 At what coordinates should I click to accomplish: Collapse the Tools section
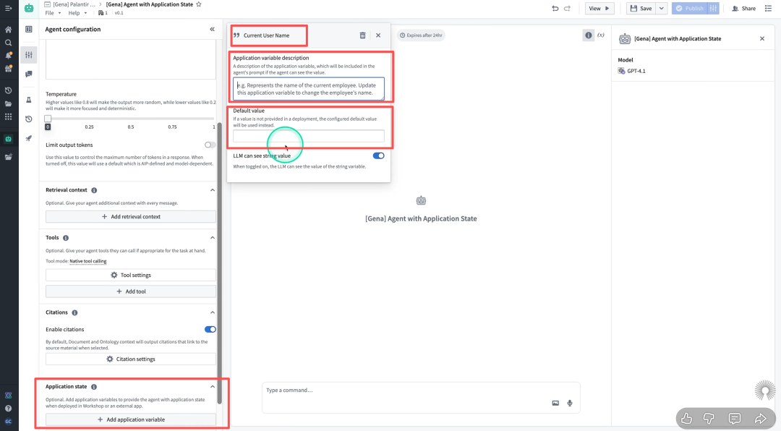[213, 238]
